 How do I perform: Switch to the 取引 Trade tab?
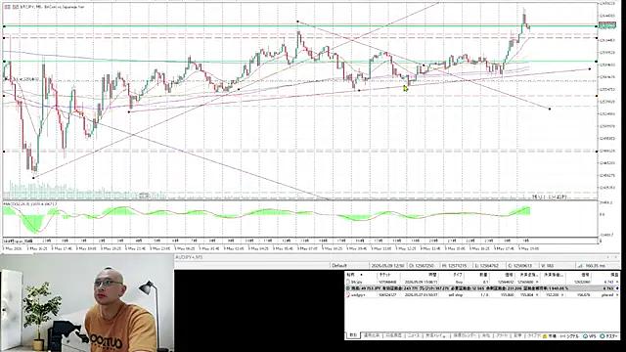coord(353,335)
